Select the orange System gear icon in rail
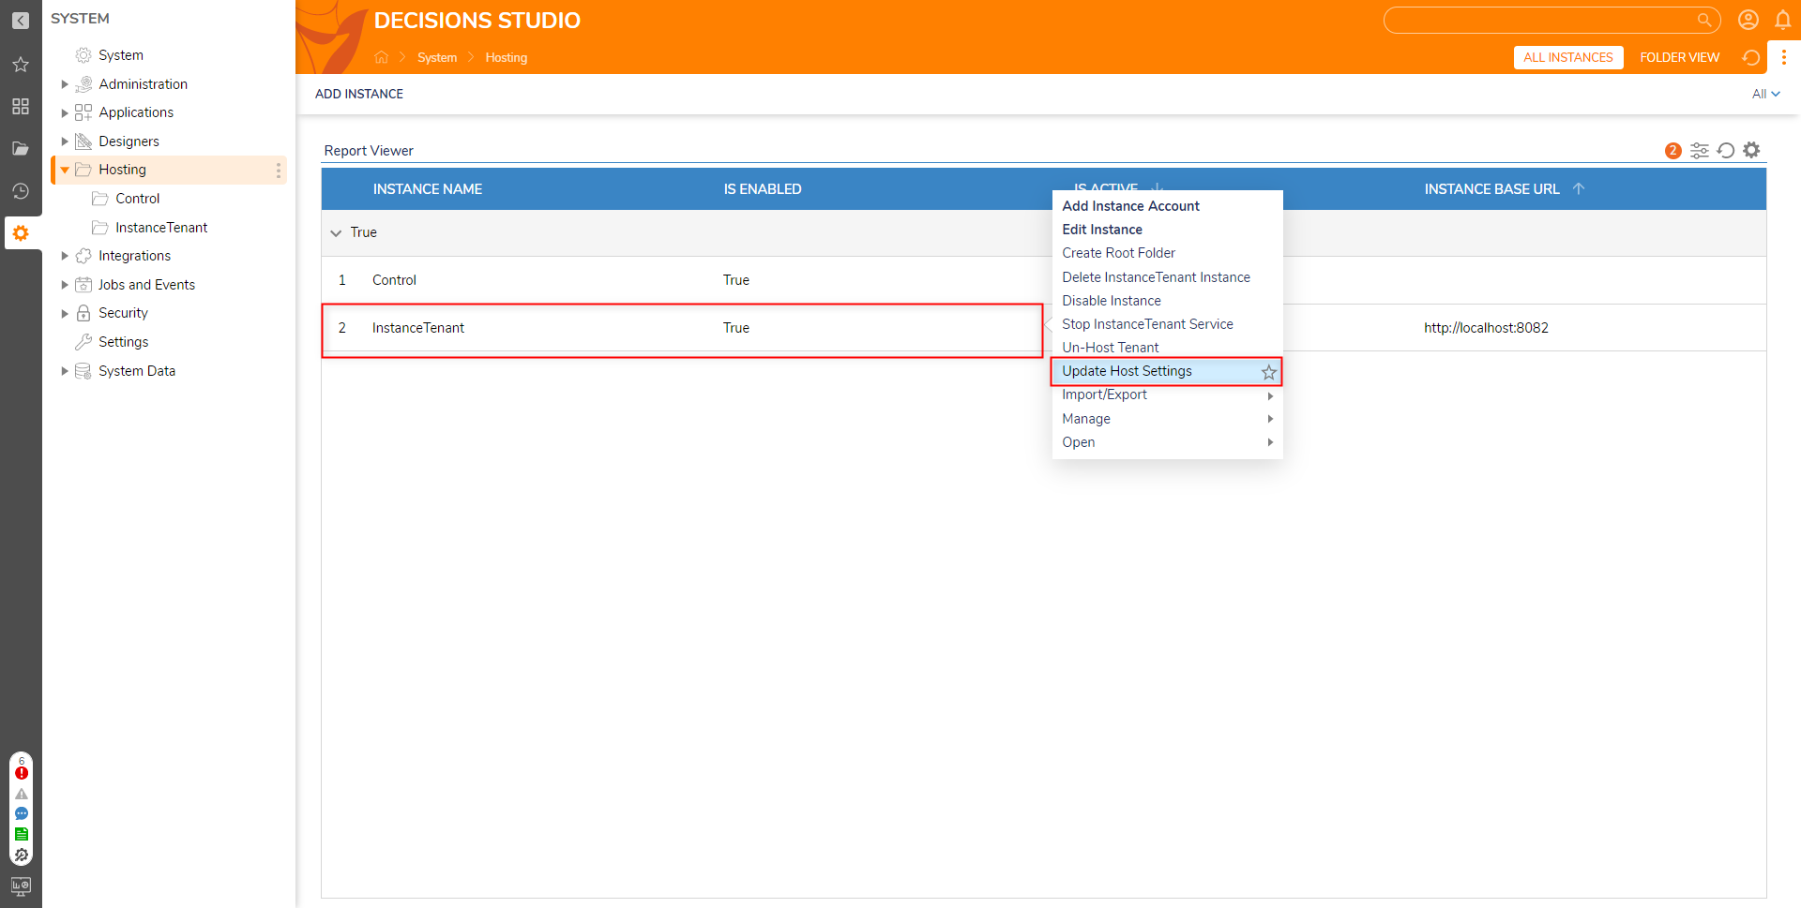The height and width of the screenshot is (908, 1801). (x=21, y=233)
